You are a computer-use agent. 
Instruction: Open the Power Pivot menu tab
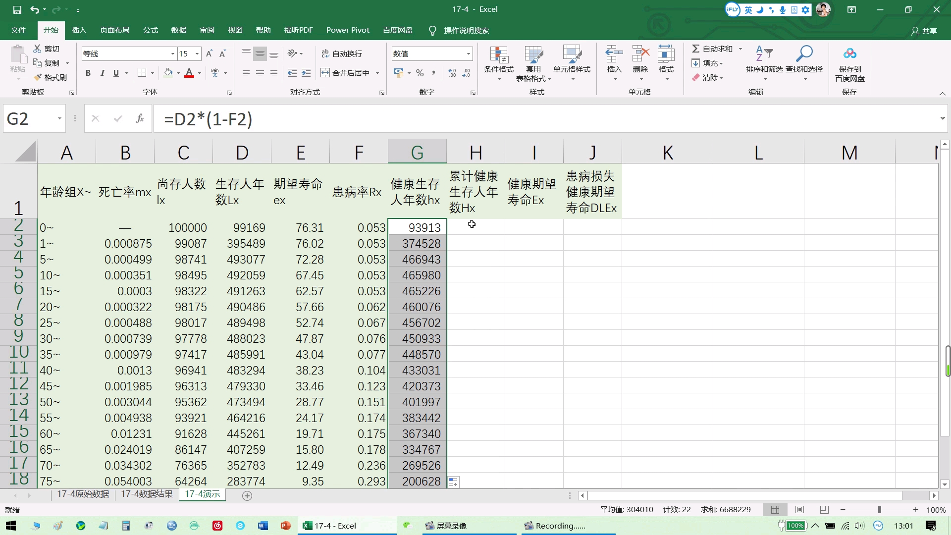pos(348,30)
